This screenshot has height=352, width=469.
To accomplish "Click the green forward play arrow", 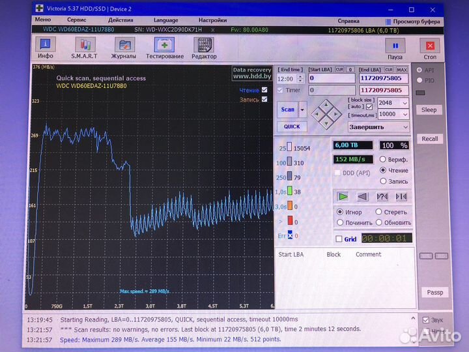I will pyautogui.click(x=343, y=196).
